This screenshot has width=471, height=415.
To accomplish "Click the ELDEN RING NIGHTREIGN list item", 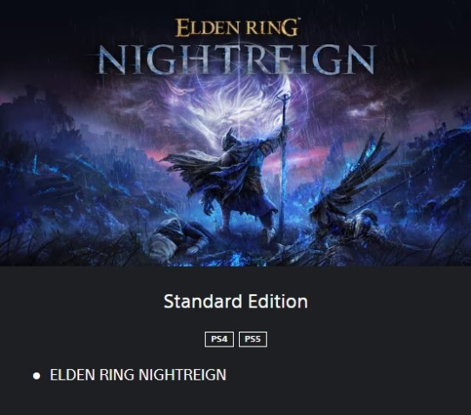I will click(x=138, y=375).
